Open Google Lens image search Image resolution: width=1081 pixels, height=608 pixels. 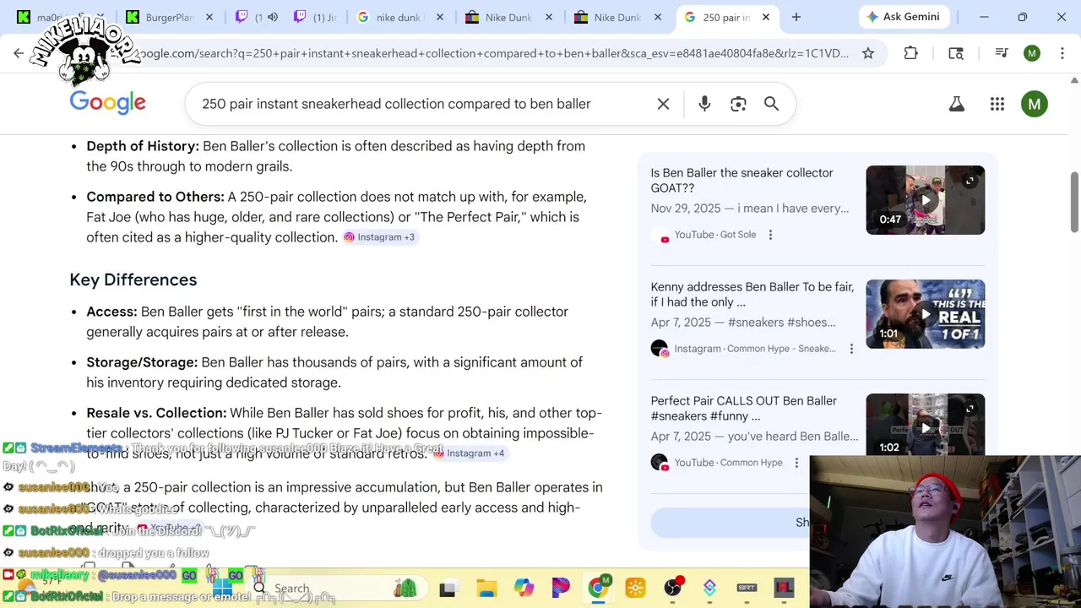738,104
